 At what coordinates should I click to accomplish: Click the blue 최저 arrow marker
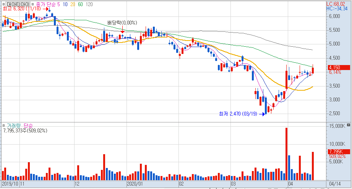click(262, 114)
